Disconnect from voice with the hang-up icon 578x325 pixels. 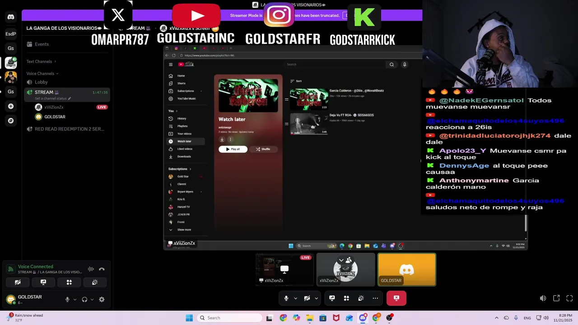102,269
